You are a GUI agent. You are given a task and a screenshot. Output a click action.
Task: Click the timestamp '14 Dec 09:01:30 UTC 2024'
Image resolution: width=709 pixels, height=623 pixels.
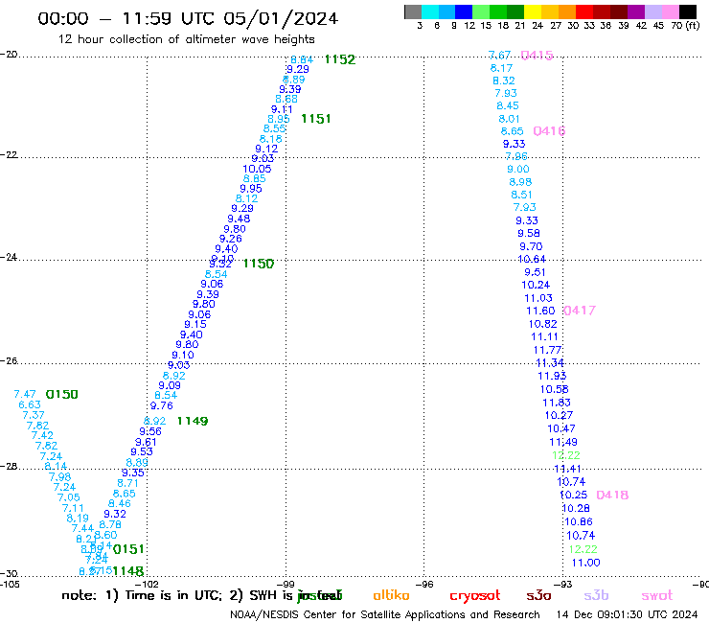coord(627,614)
